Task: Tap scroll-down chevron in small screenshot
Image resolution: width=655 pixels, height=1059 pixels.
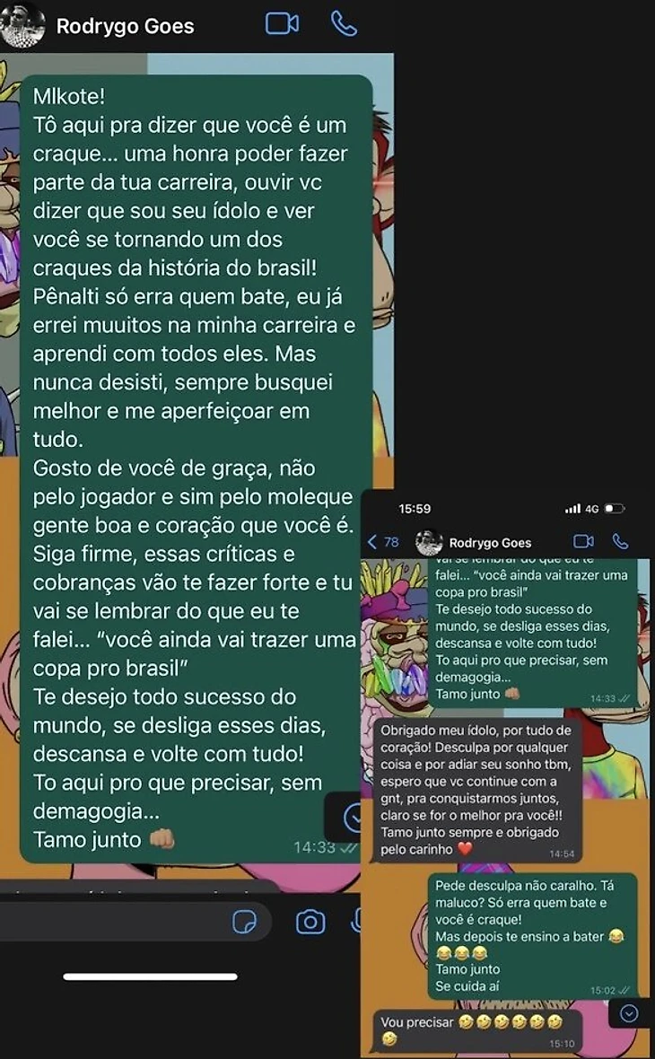Action: pyautogui.click(x=629, y=1013)
